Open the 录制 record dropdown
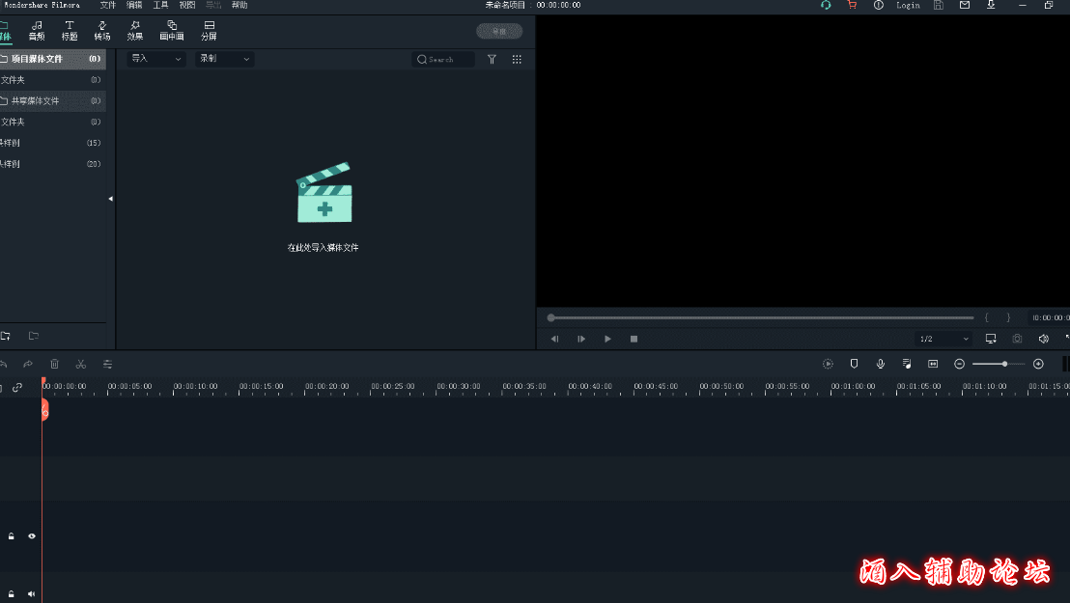 (x=224, y=59)
